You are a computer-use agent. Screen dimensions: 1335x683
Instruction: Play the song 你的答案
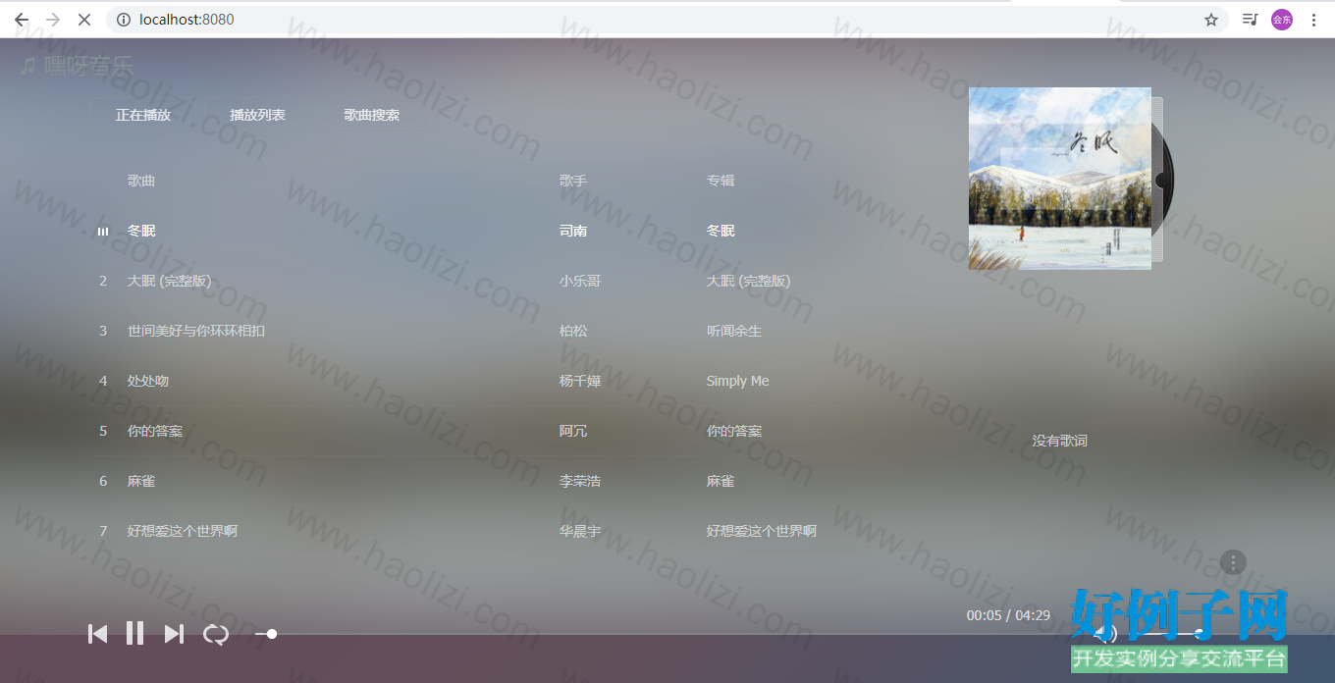[155, 431]
